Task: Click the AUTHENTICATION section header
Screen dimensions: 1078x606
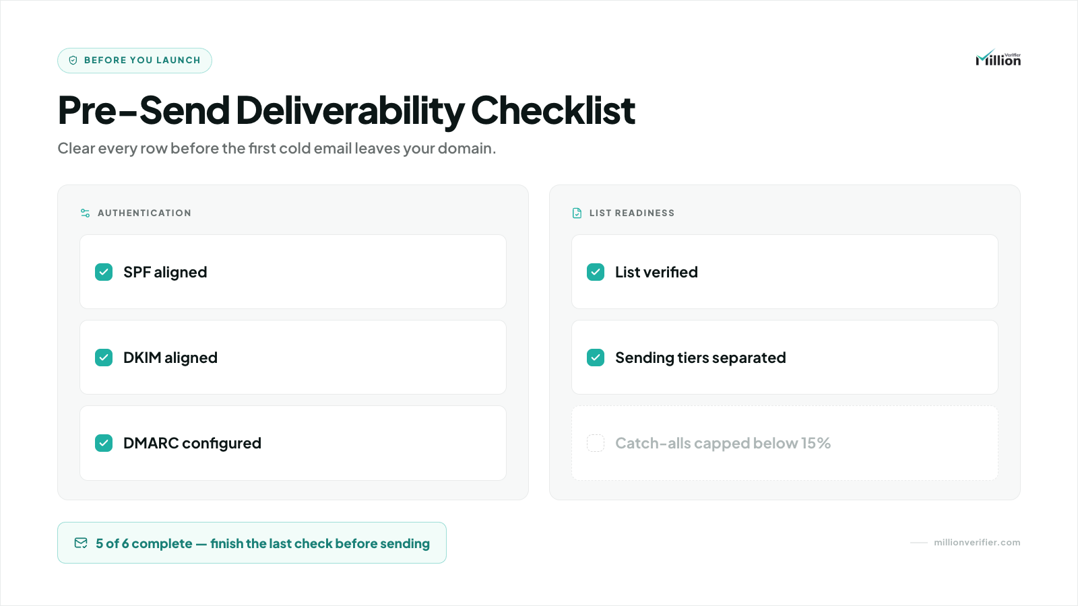Action: (x=144, y=213)
